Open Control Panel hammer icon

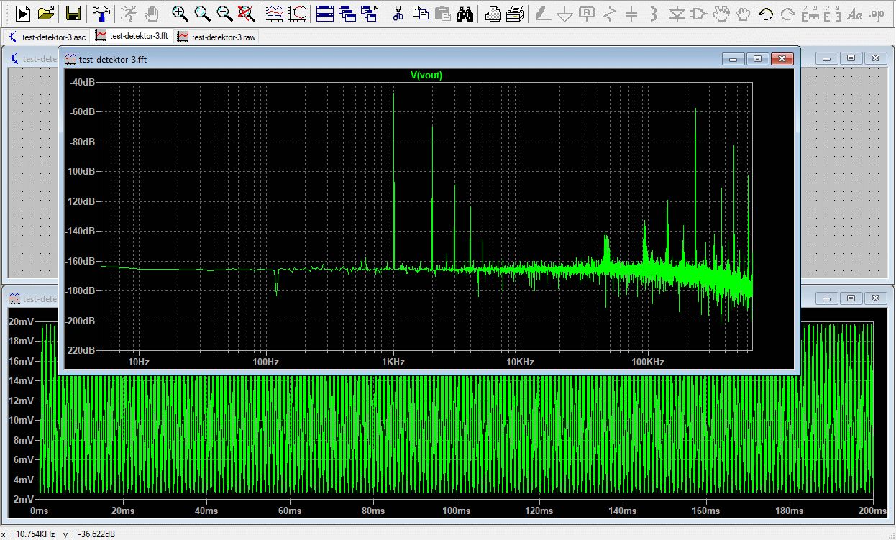pos(101,13)
